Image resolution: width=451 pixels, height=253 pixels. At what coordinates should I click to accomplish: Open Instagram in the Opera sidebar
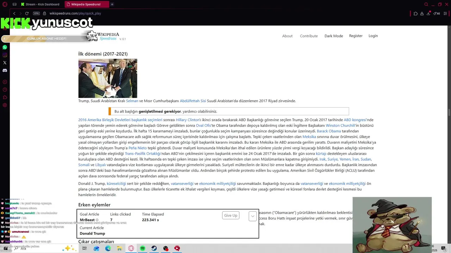click(x=5, y=55)
